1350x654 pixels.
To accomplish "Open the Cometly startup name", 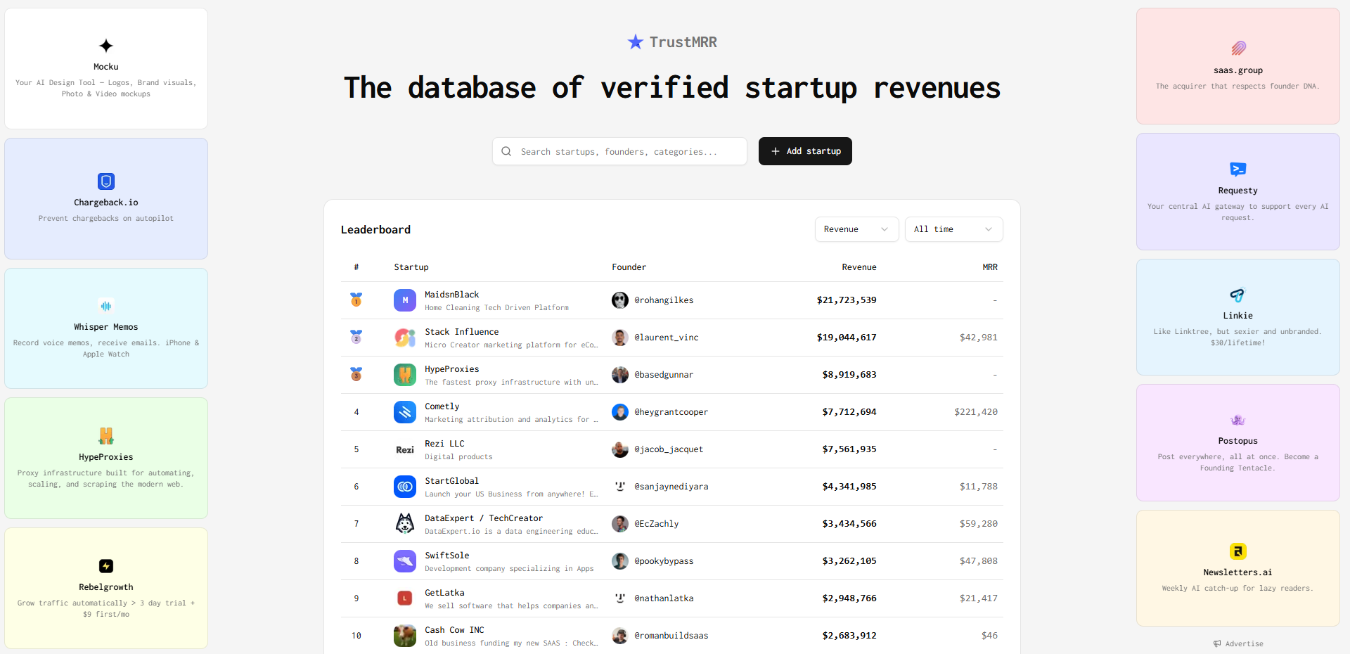I will click(442, 406).
